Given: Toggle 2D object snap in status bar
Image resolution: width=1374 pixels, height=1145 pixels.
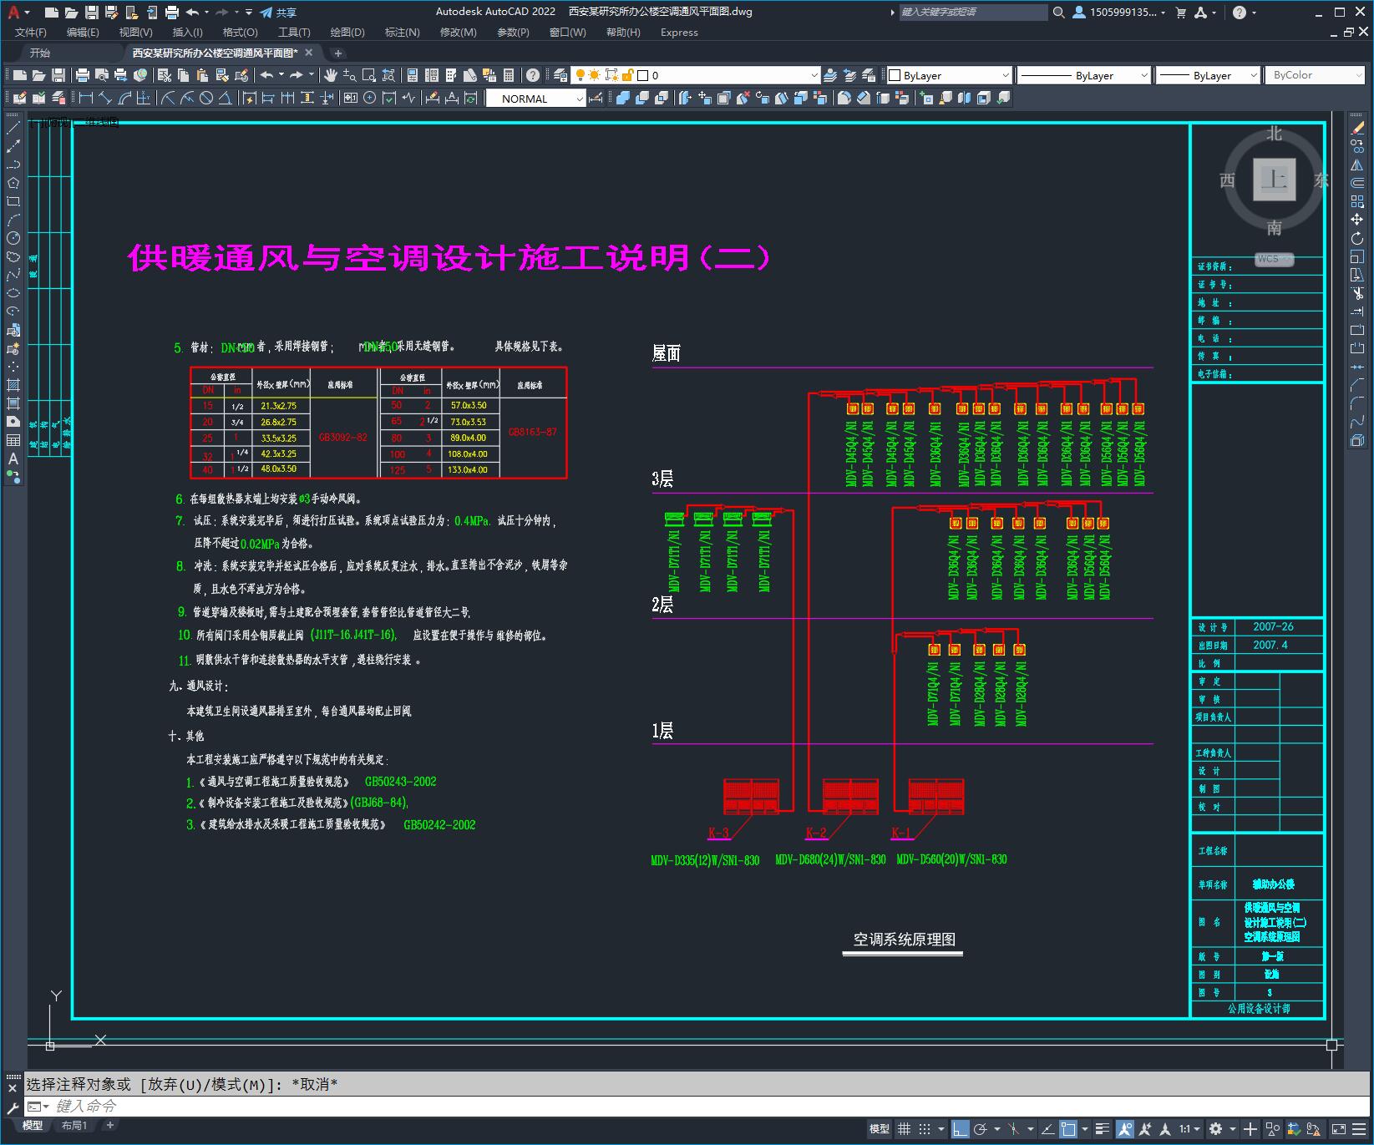Looking at the screenshot, I should [1068, 1129].
